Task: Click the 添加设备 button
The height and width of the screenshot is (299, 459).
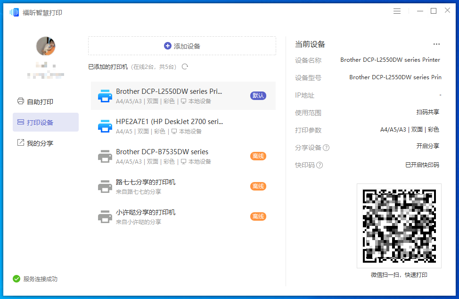Action: coord(182,46)
